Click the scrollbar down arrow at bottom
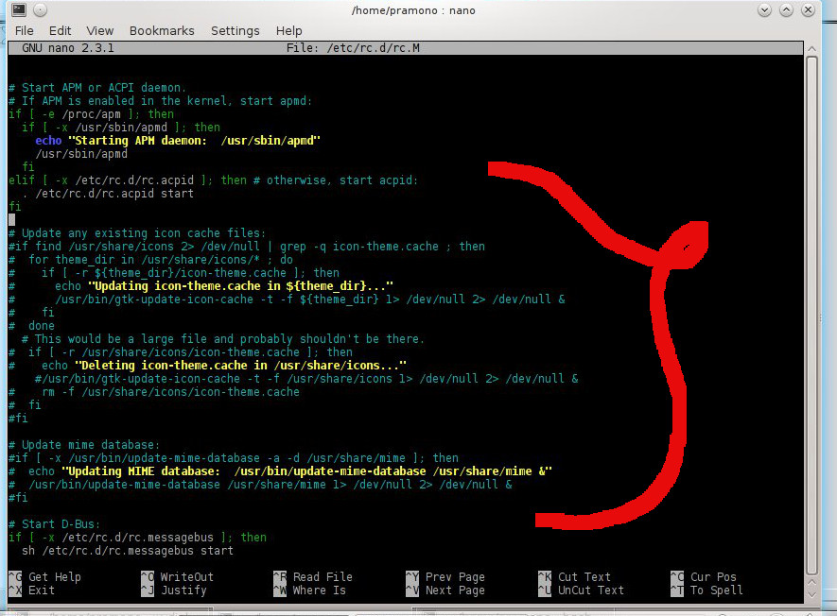Screen dimensions: 837x616 click(x=811, y=595)
